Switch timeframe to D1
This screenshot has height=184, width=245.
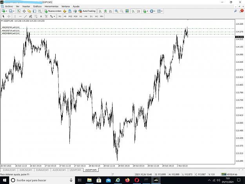[91, 16]
